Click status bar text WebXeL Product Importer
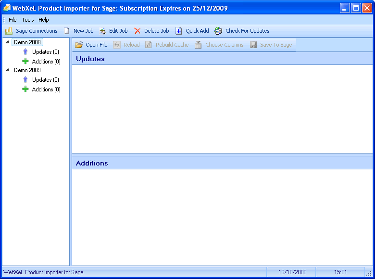This screenshot has width=375, height=279. pos(43,272)
